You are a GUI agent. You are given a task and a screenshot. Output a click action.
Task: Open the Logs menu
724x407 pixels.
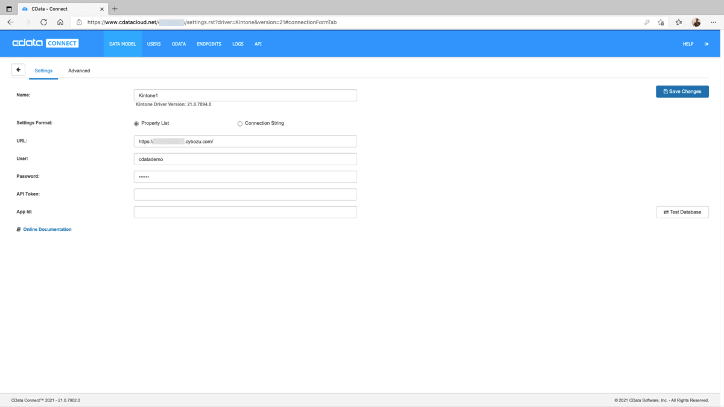(238, 44)
